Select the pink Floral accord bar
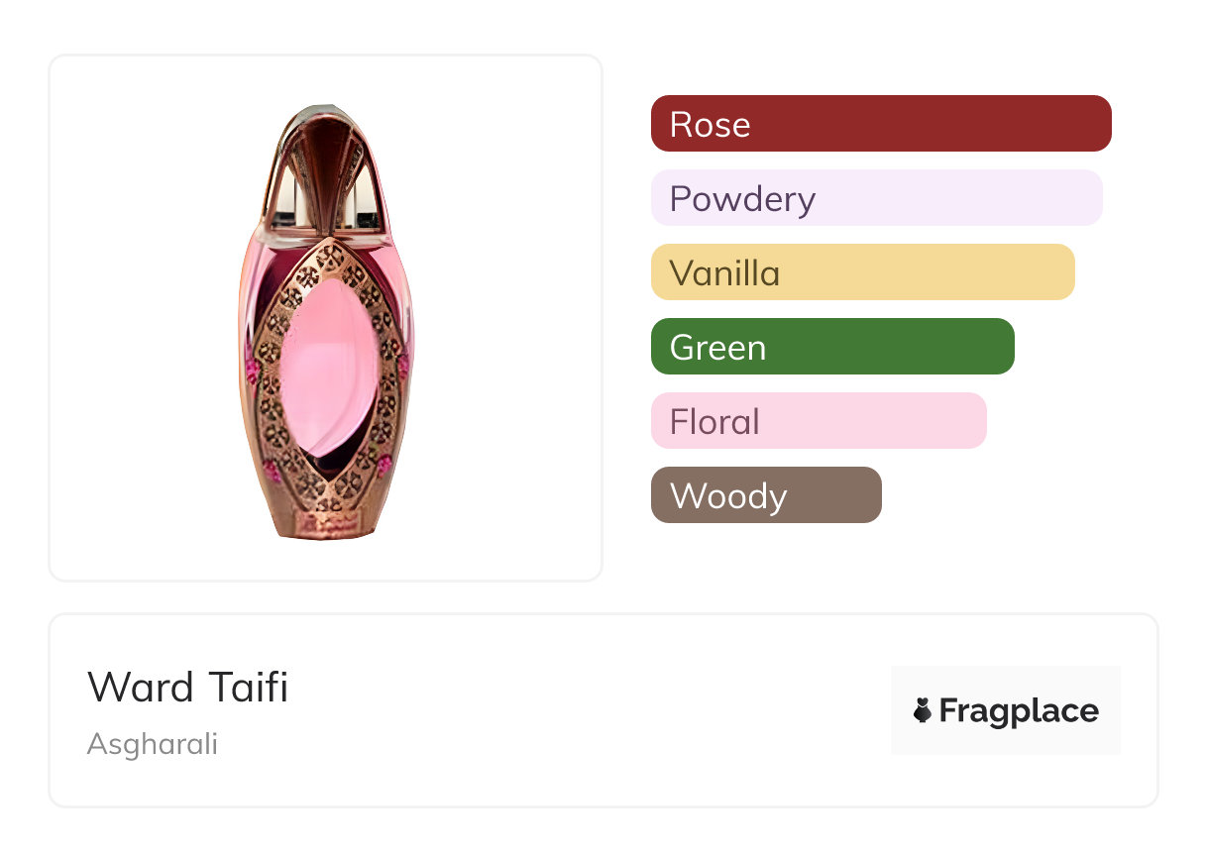 click(x=819, y=421)
